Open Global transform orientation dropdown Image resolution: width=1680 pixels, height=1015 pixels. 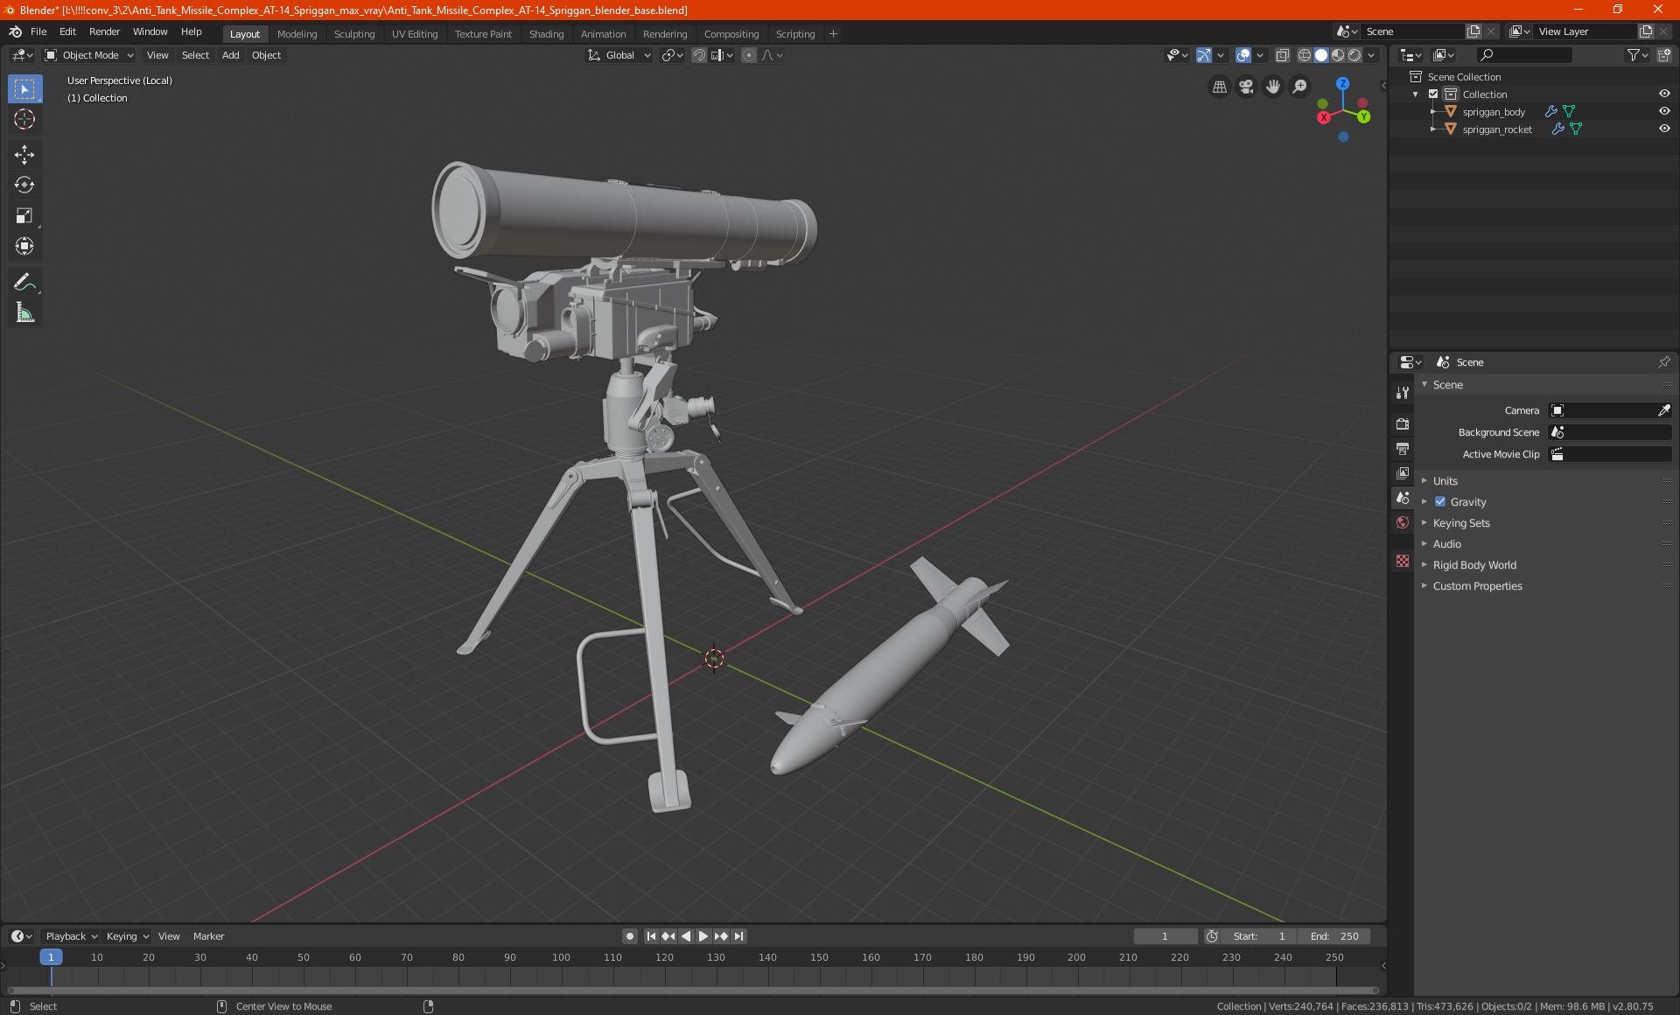[x=619, y=55]
